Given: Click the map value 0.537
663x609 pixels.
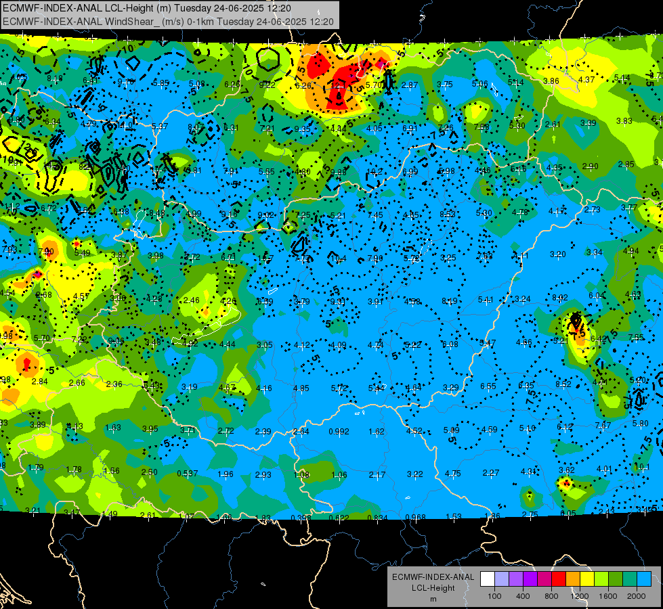Looking at the screenshot, I should 188,474.
